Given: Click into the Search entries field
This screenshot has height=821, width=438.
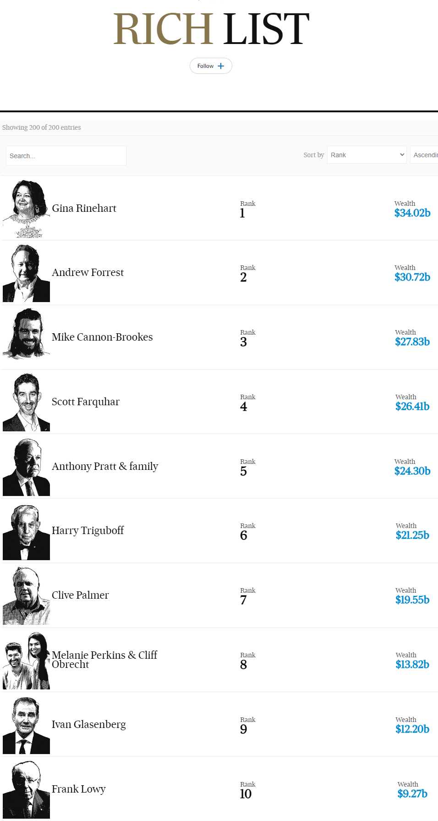Looking at the screenshot, I should coord(66,156).
